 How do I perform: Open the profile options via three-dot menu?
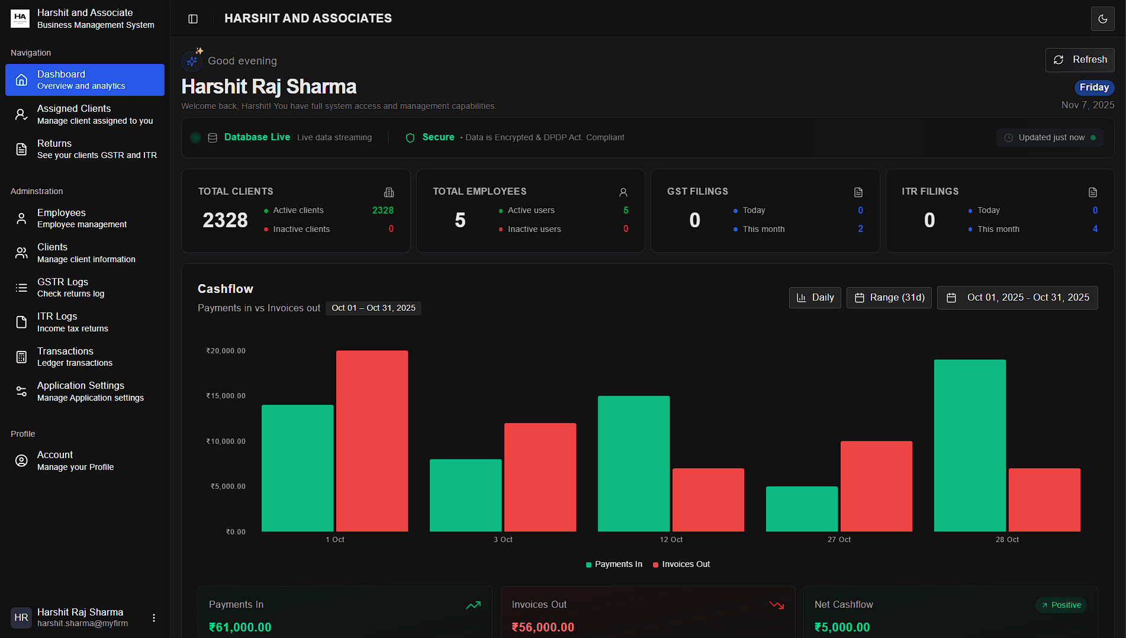pyautogui.click(x=154, y=617)
